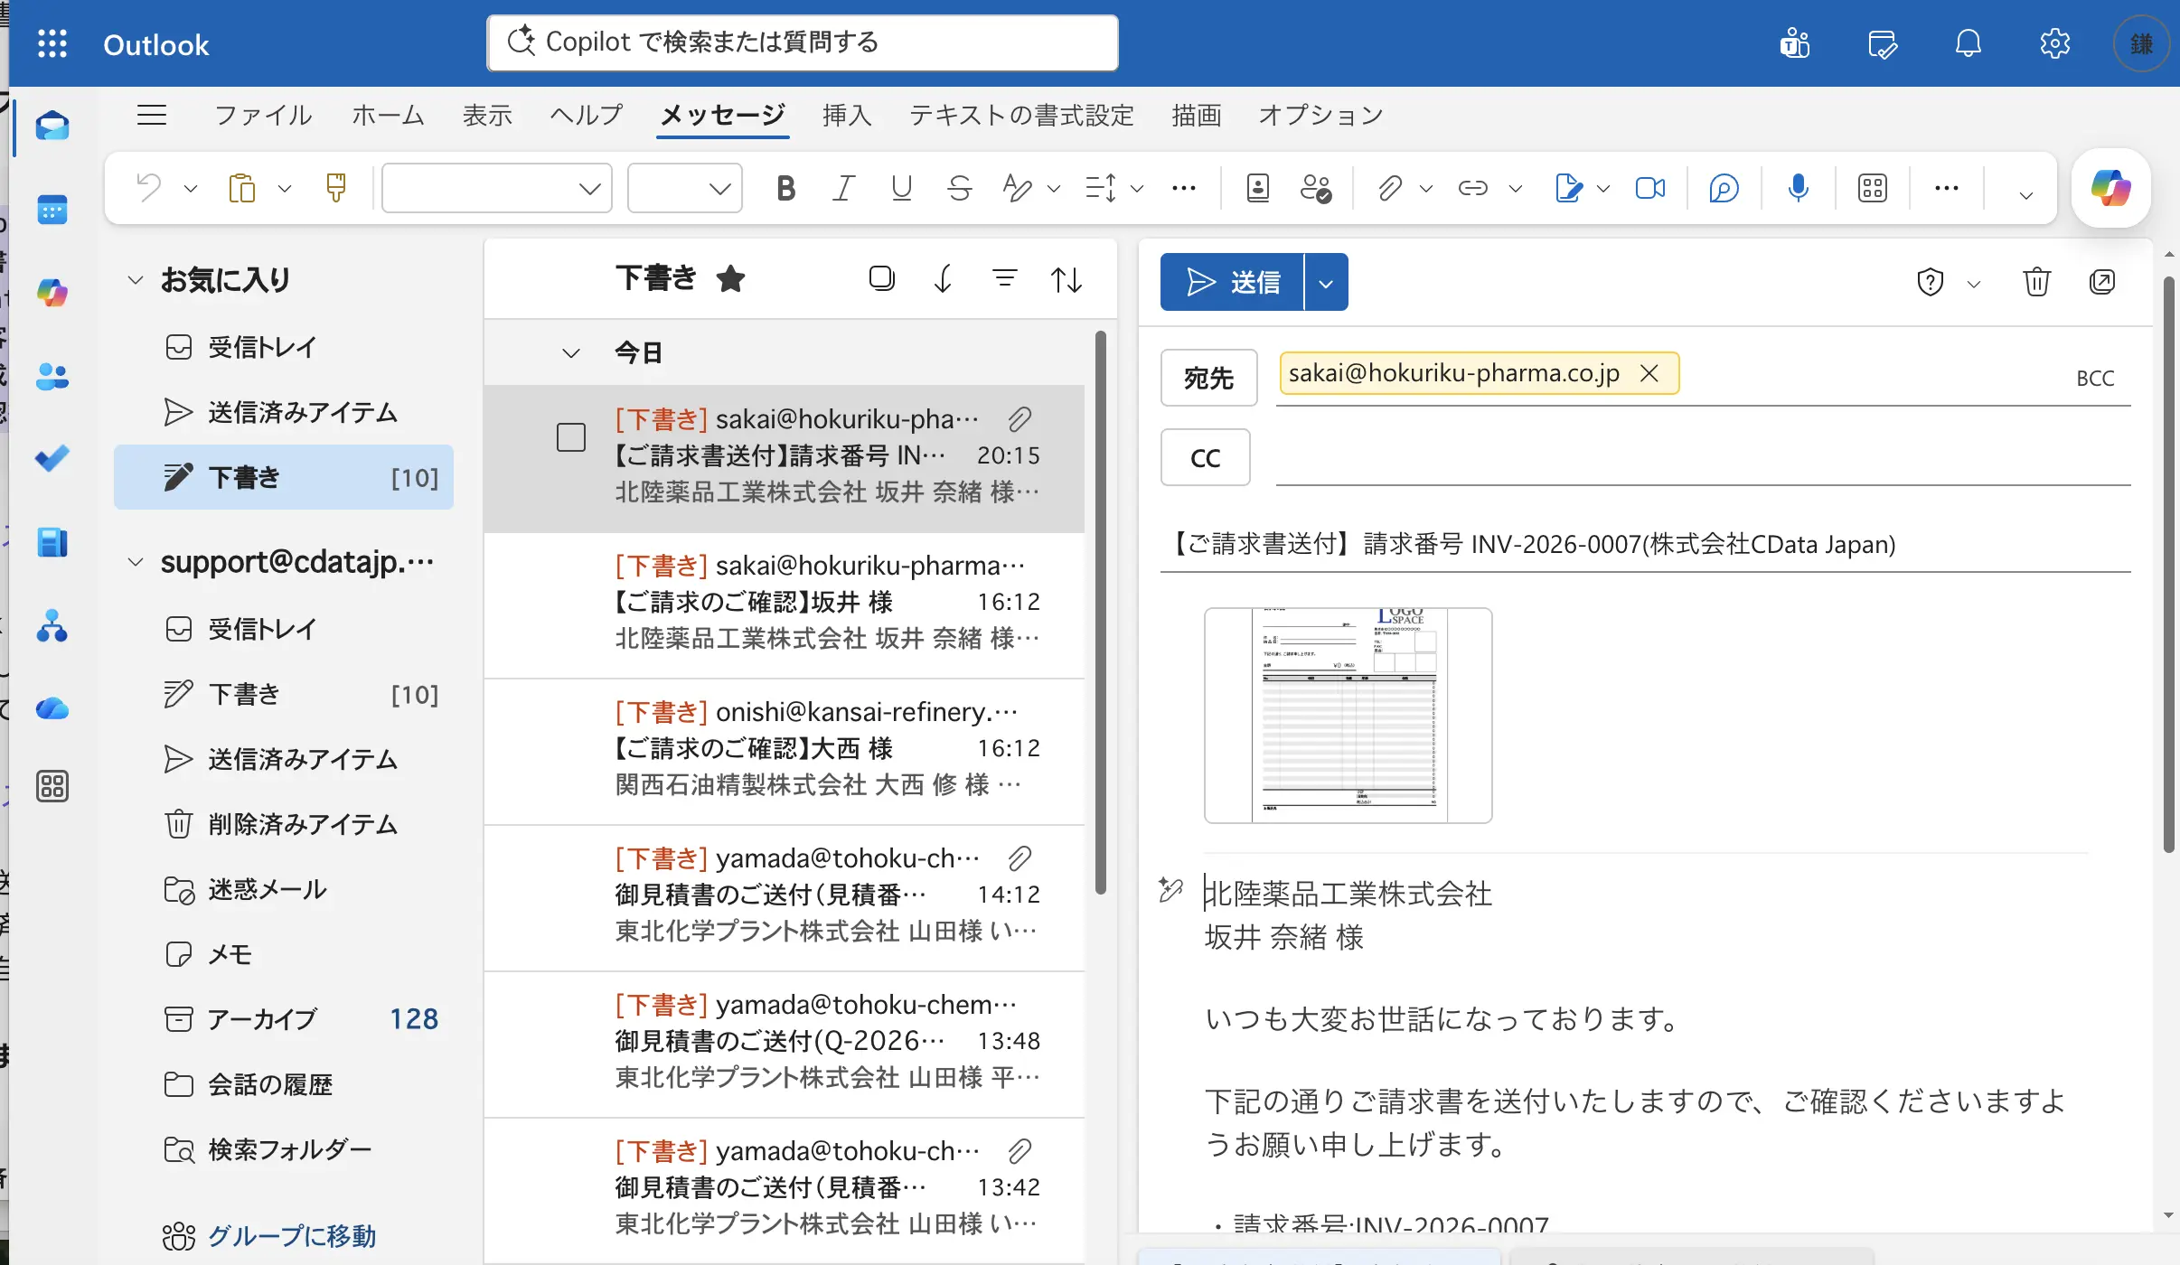Collapse the 今日 group
Screen dimensions: 2180x1265
[x=570, y=353]
